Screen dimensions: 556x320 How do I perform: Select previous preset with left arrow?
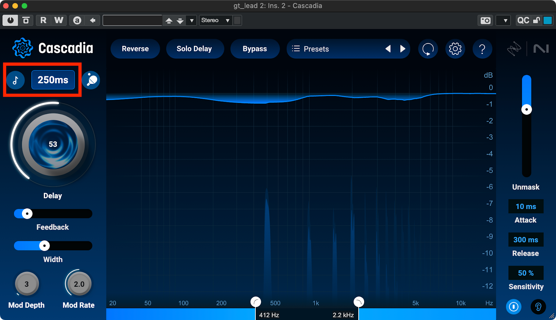click(x=388, y=49)
